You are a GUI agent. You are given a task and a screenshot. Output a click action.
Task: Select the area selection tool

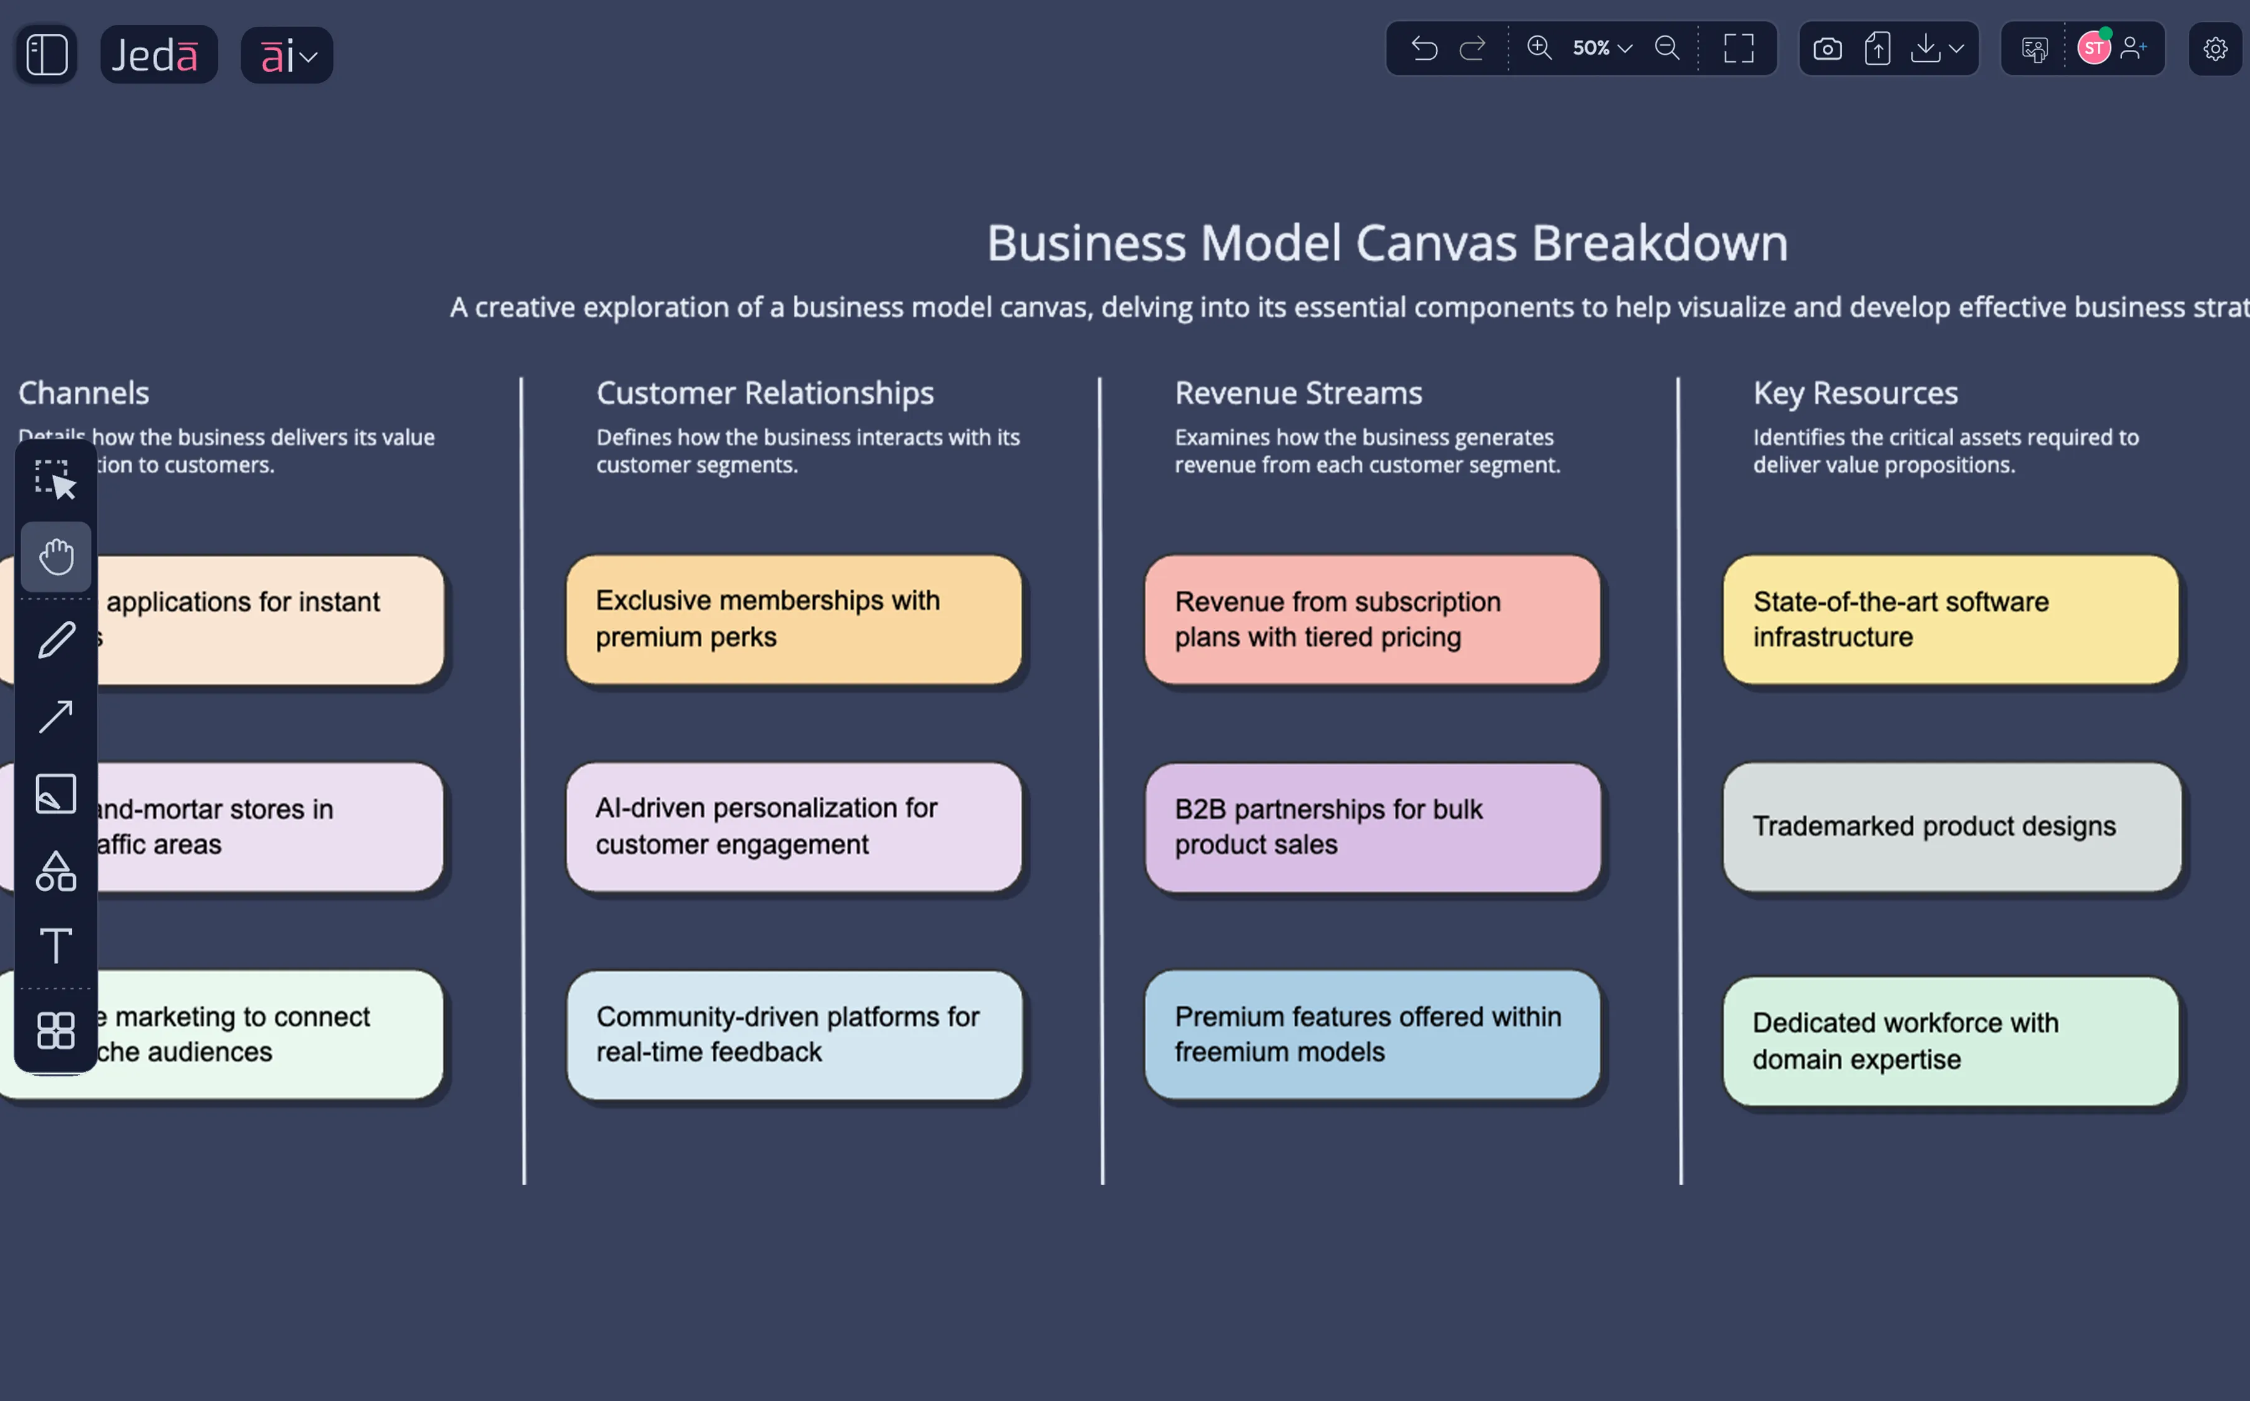[56, 478]
